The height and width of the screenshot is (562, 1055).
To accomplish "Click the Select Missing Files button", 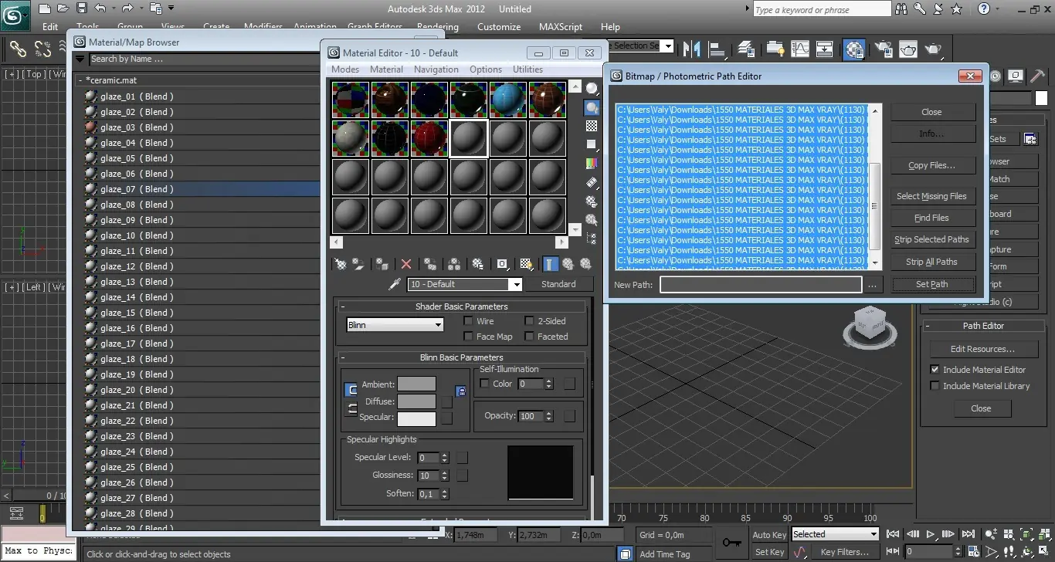I will 931,196.
